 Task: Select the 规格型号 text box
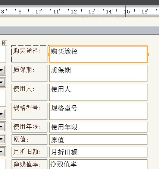98,111
